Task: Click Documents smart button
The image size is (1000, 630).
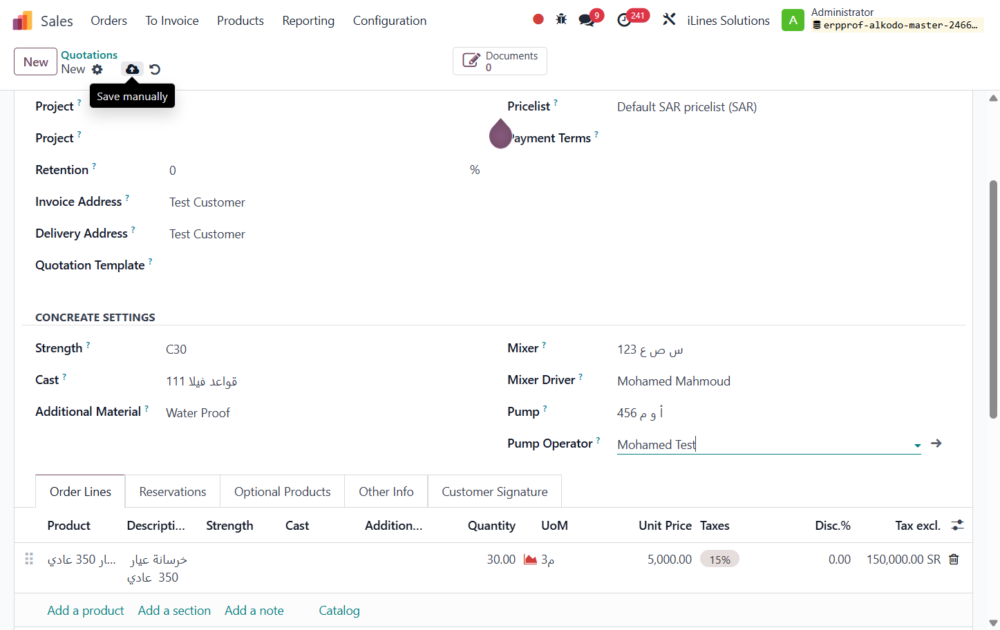Action: (500, 61)
